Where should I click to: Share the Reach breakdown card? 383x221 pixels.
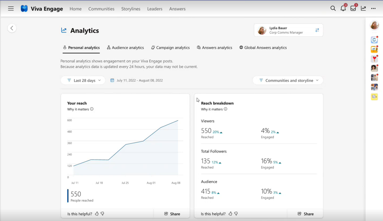pyautogui.click(x=305, y=214)
